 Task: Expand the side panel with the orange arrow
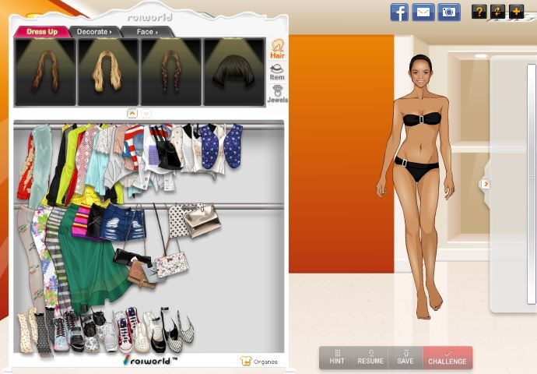click(x=485, y=184)
